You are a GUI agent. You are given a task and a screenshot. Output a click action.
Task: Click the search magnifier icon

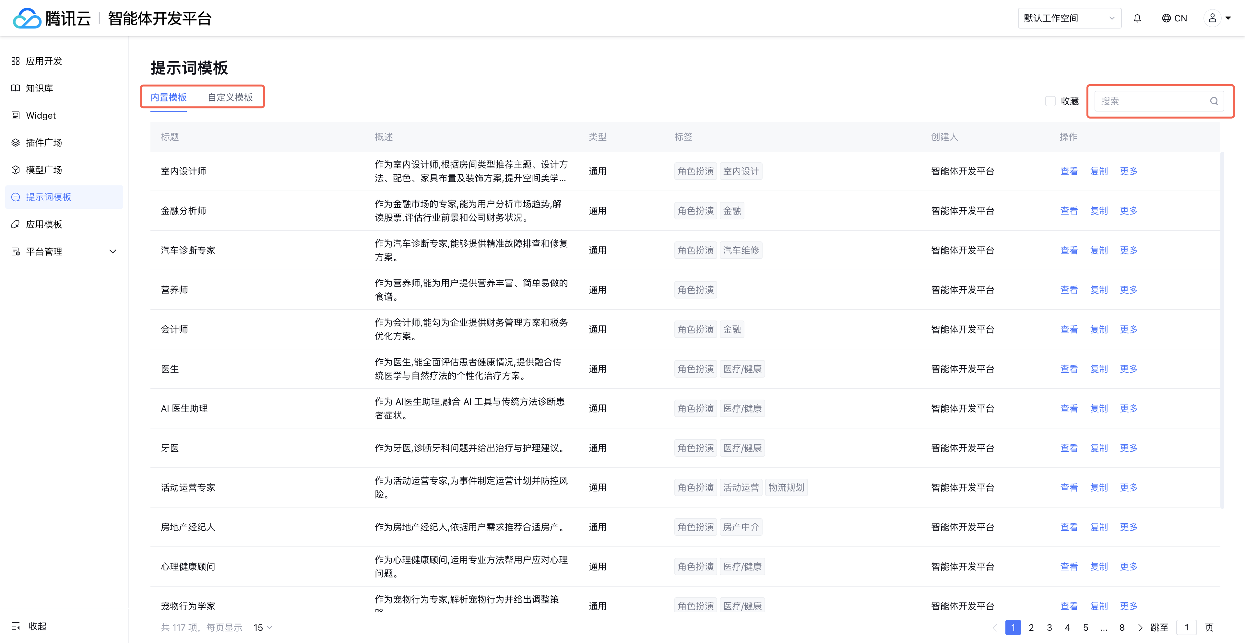pos(1214,101)
